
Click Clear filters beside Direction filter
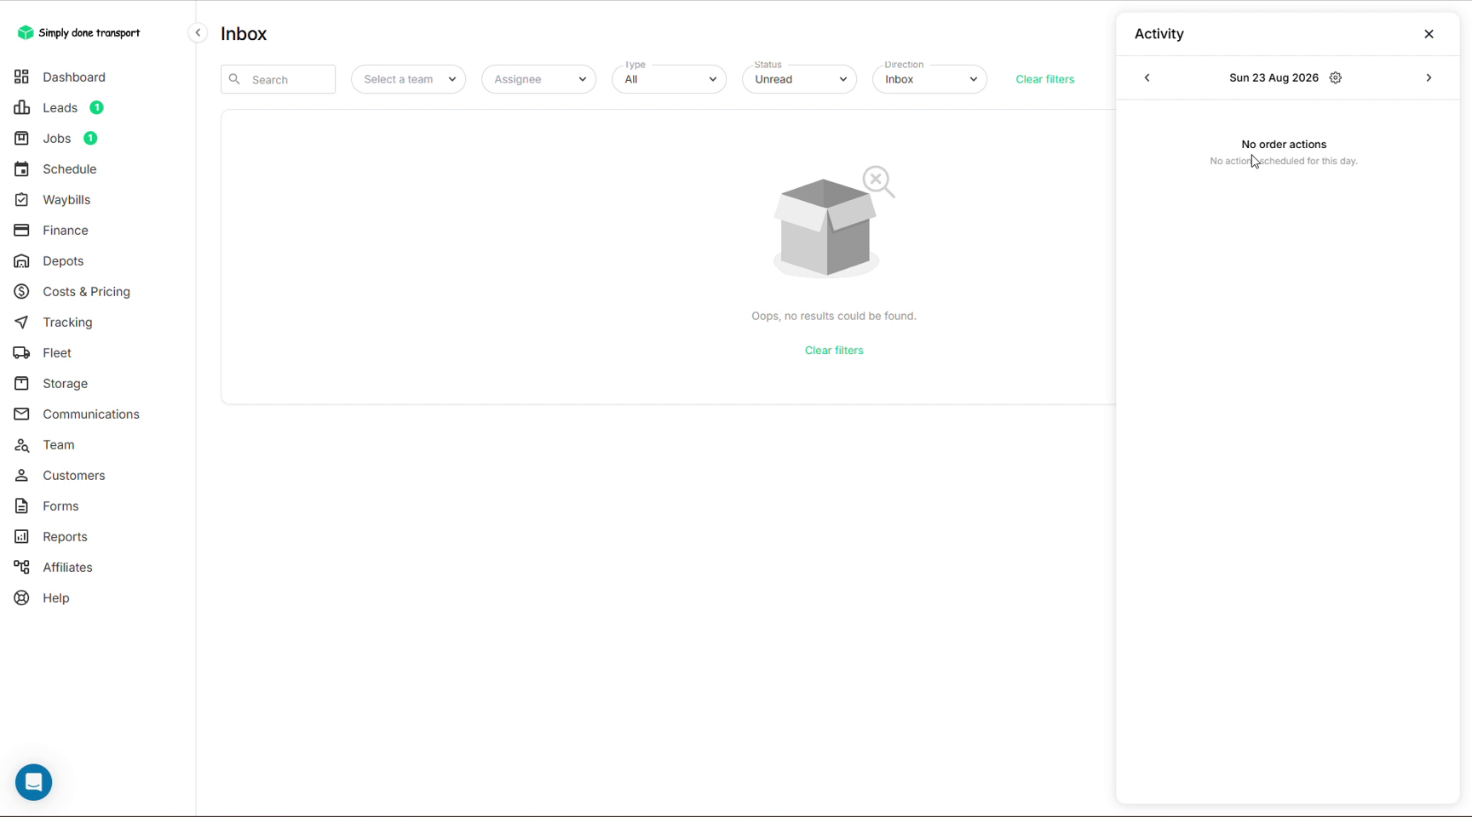point(1044,79)
